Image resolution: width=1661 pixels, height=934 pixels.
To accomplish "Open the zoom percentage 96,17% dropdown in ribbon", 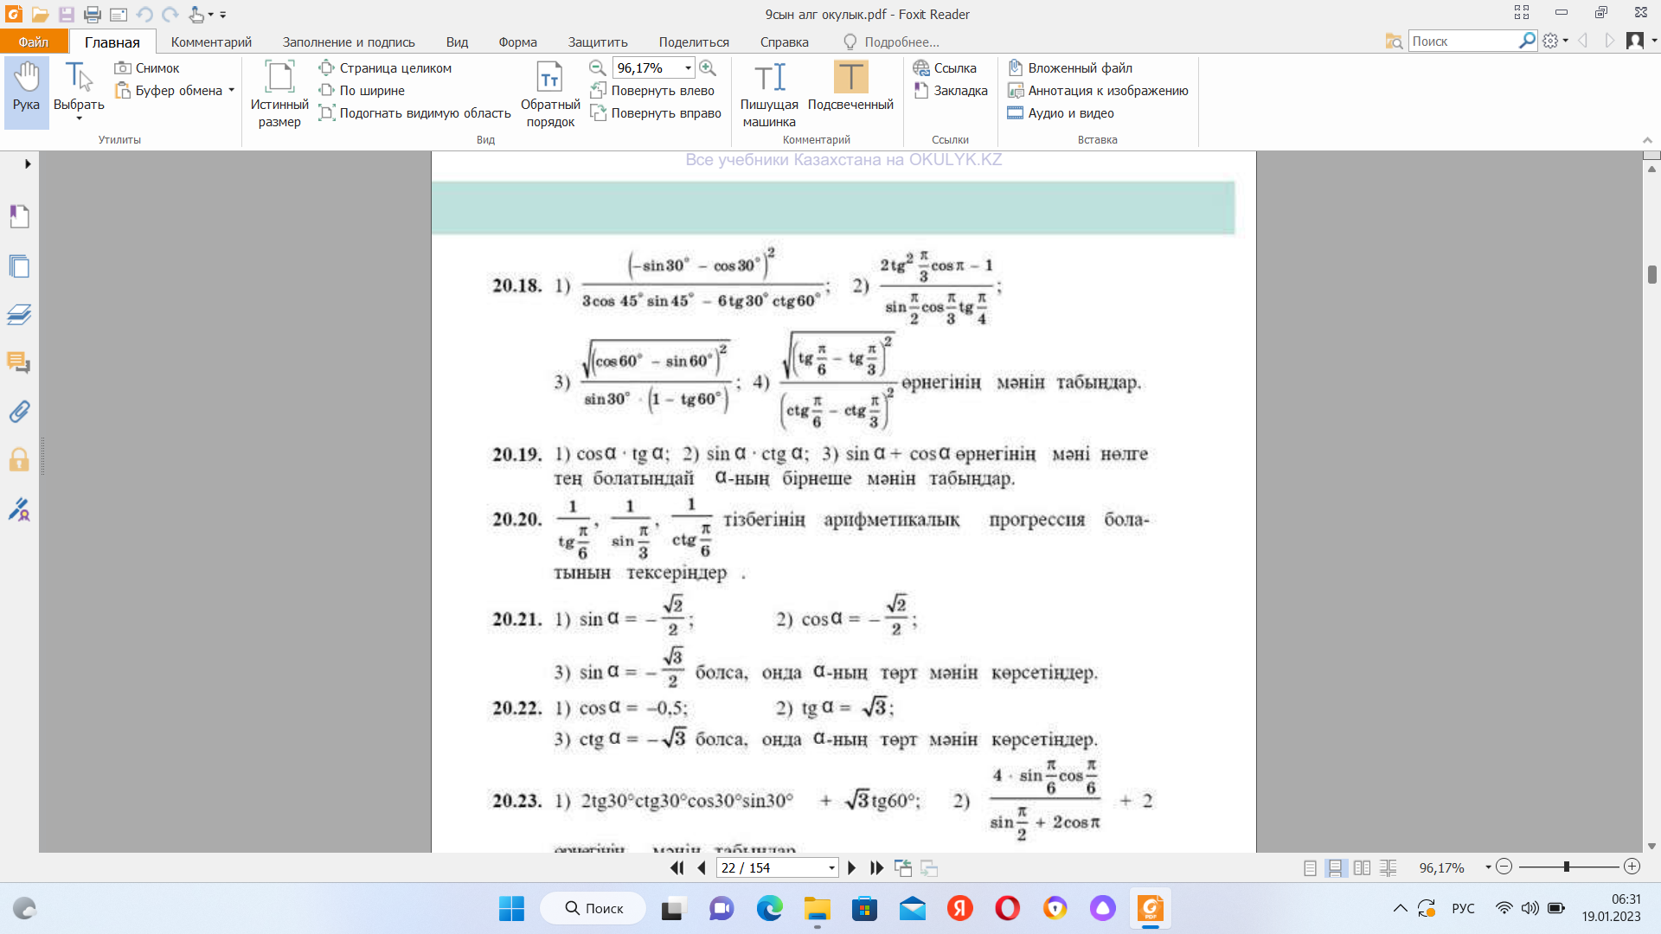I will click(688, 67).
